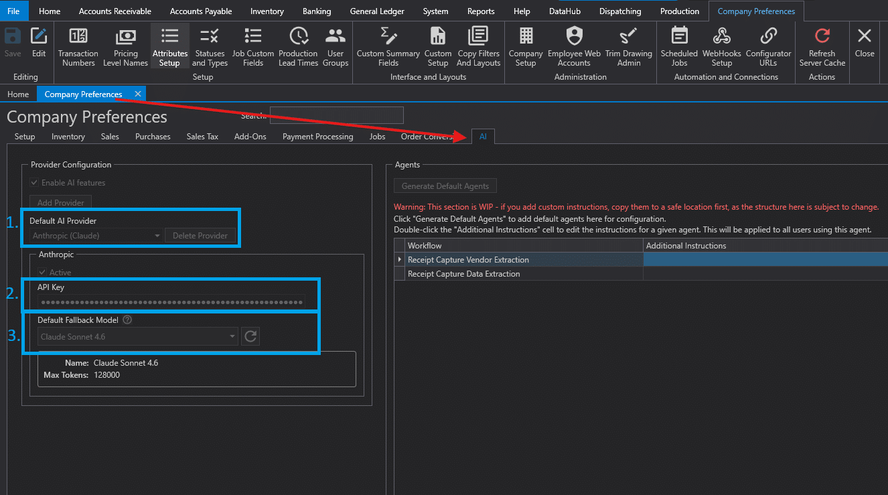Open Trim Drawing Admin
This screenshot has height=495, width=888.
628,47
